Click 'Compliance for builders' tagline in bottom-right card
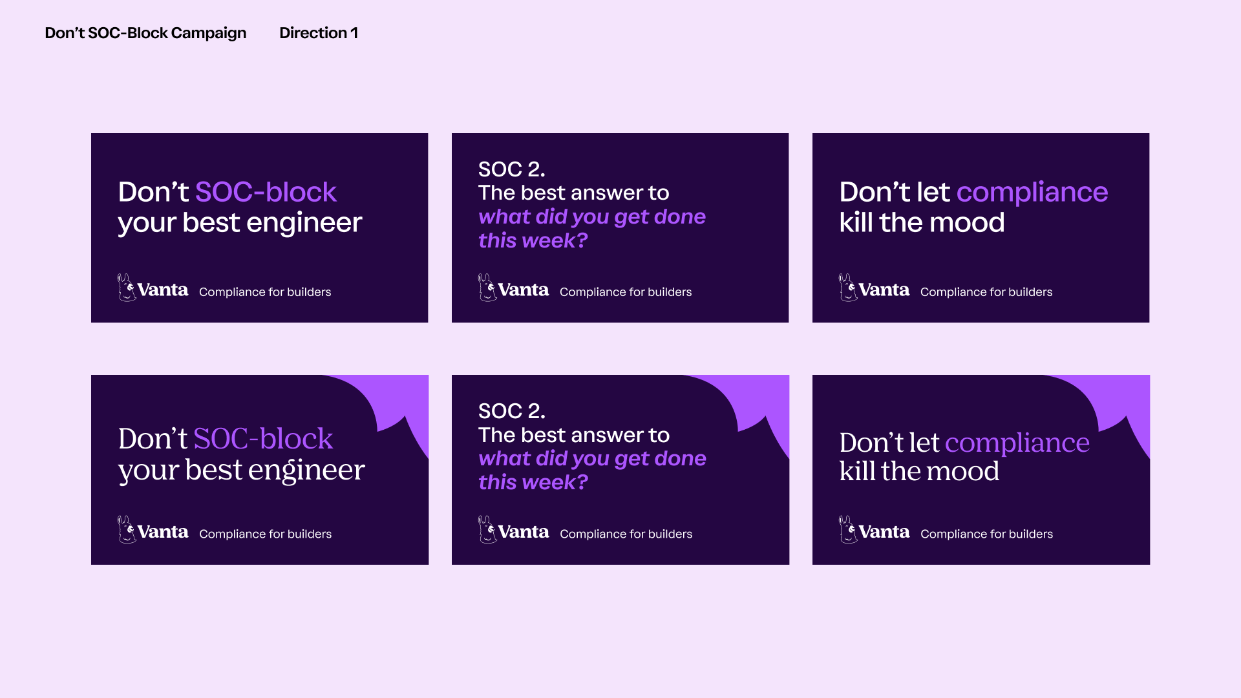 (986, 534)
